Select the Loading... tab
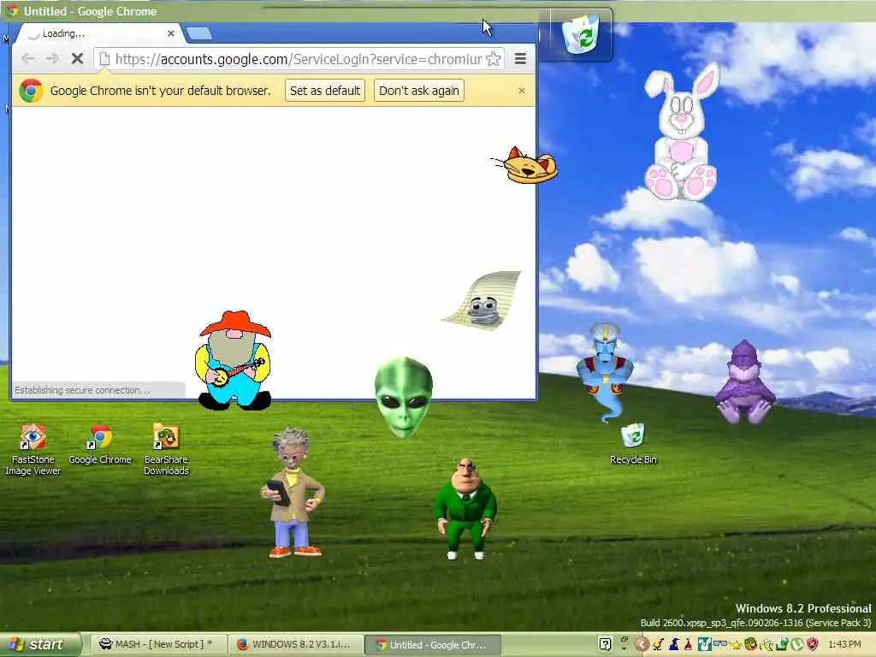The width and height of the screenshot is (876, 657). 98,33
